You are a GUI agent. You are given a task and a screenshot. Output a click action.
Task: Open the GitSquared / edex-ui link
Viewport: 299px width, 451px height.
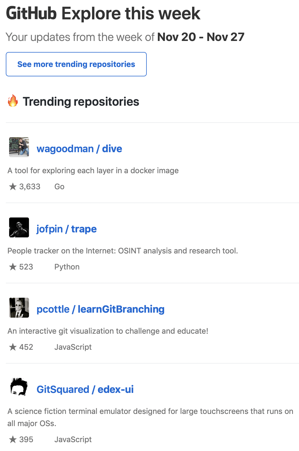point(85,390)
